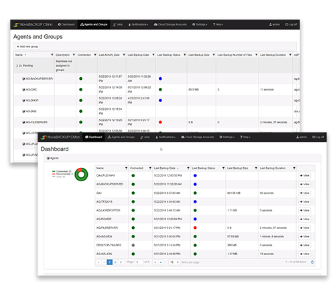Viewport: 335px width, 298px height.
Task: Open the Jobs tab in the Dashboard navbar
Action: click(x=145, y=137)
